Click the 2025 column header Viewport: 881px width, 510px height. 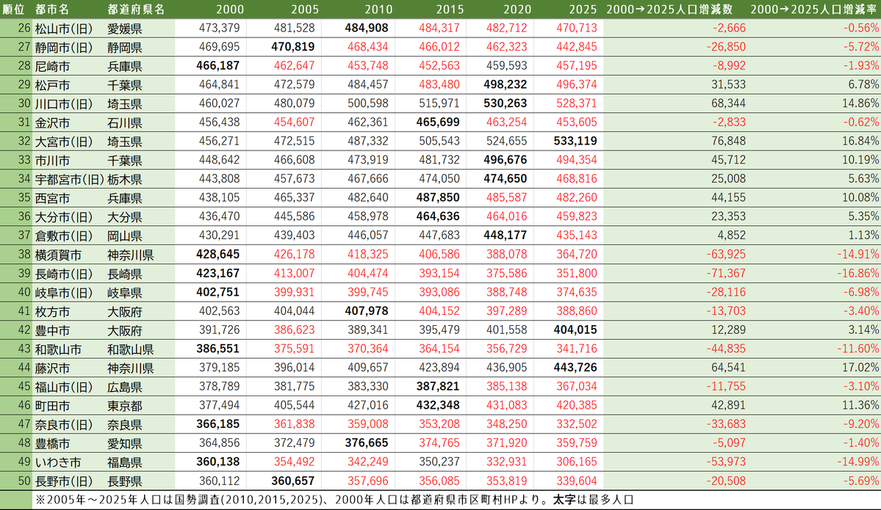583,10
